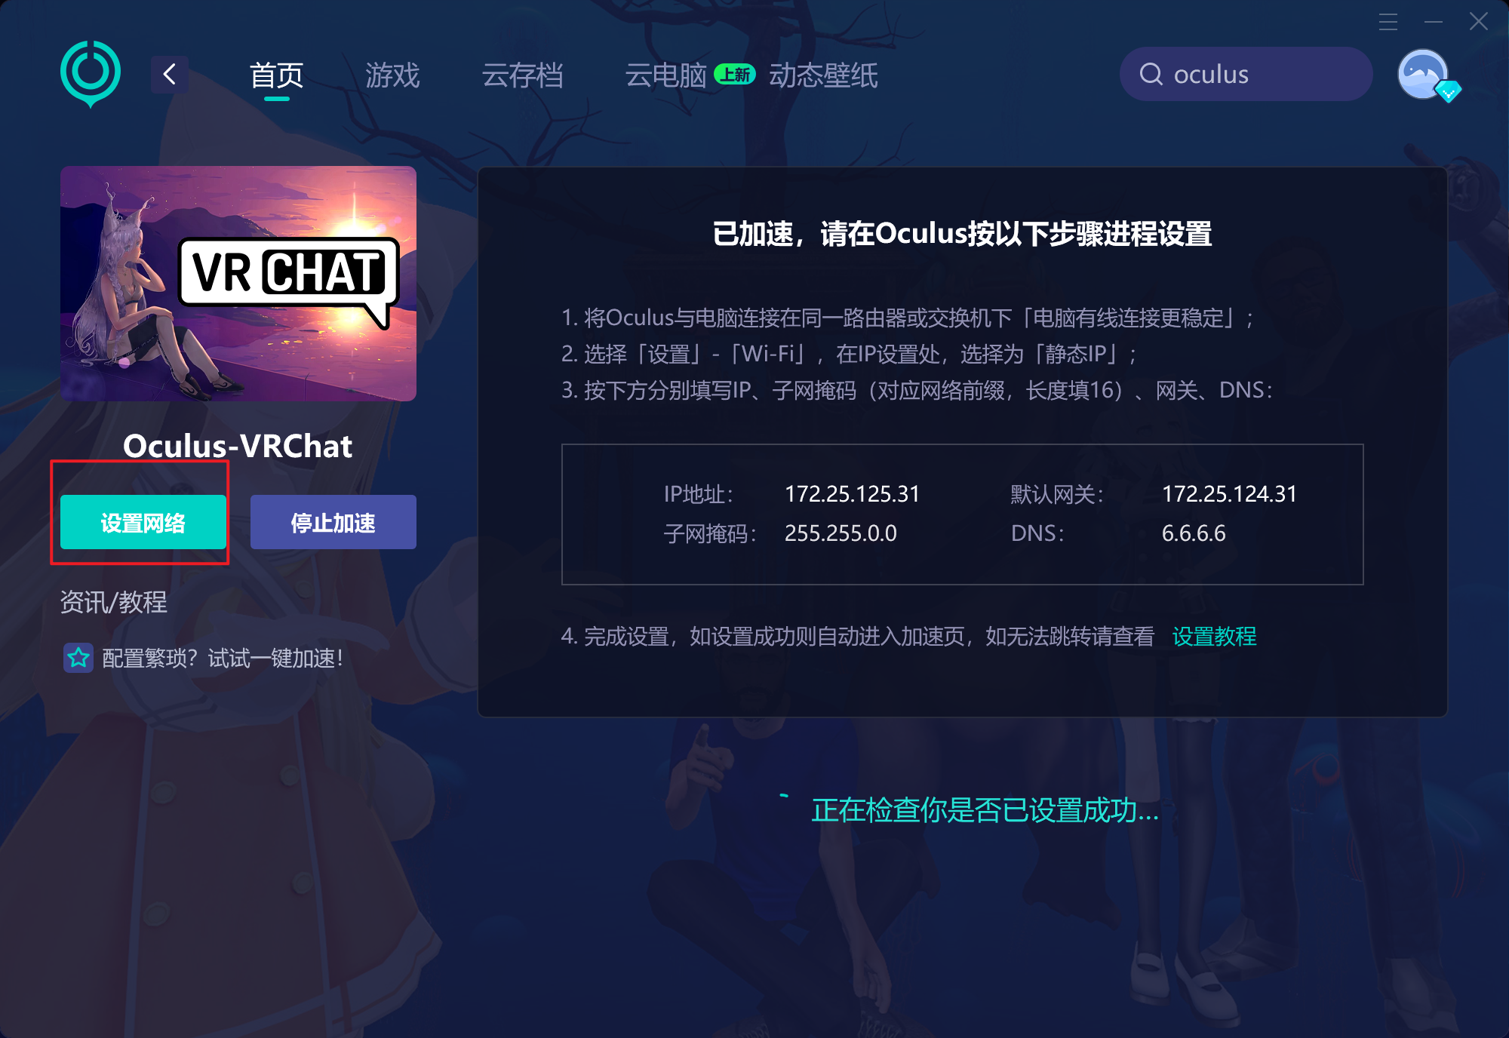Viewport: 1509px width, 1038px height.
Task: Minimize the application window
Action: tap(1434, 22)
